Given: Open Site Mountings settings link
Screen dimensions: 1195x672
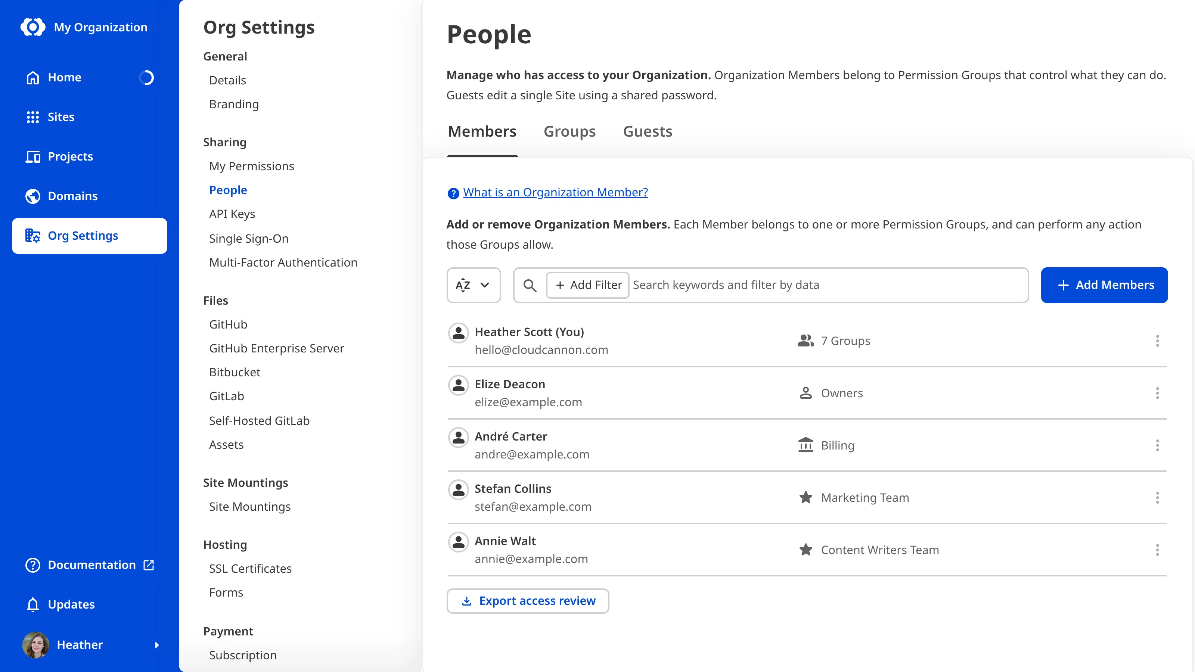Looking at the screenshot, I should coord(249,507).
